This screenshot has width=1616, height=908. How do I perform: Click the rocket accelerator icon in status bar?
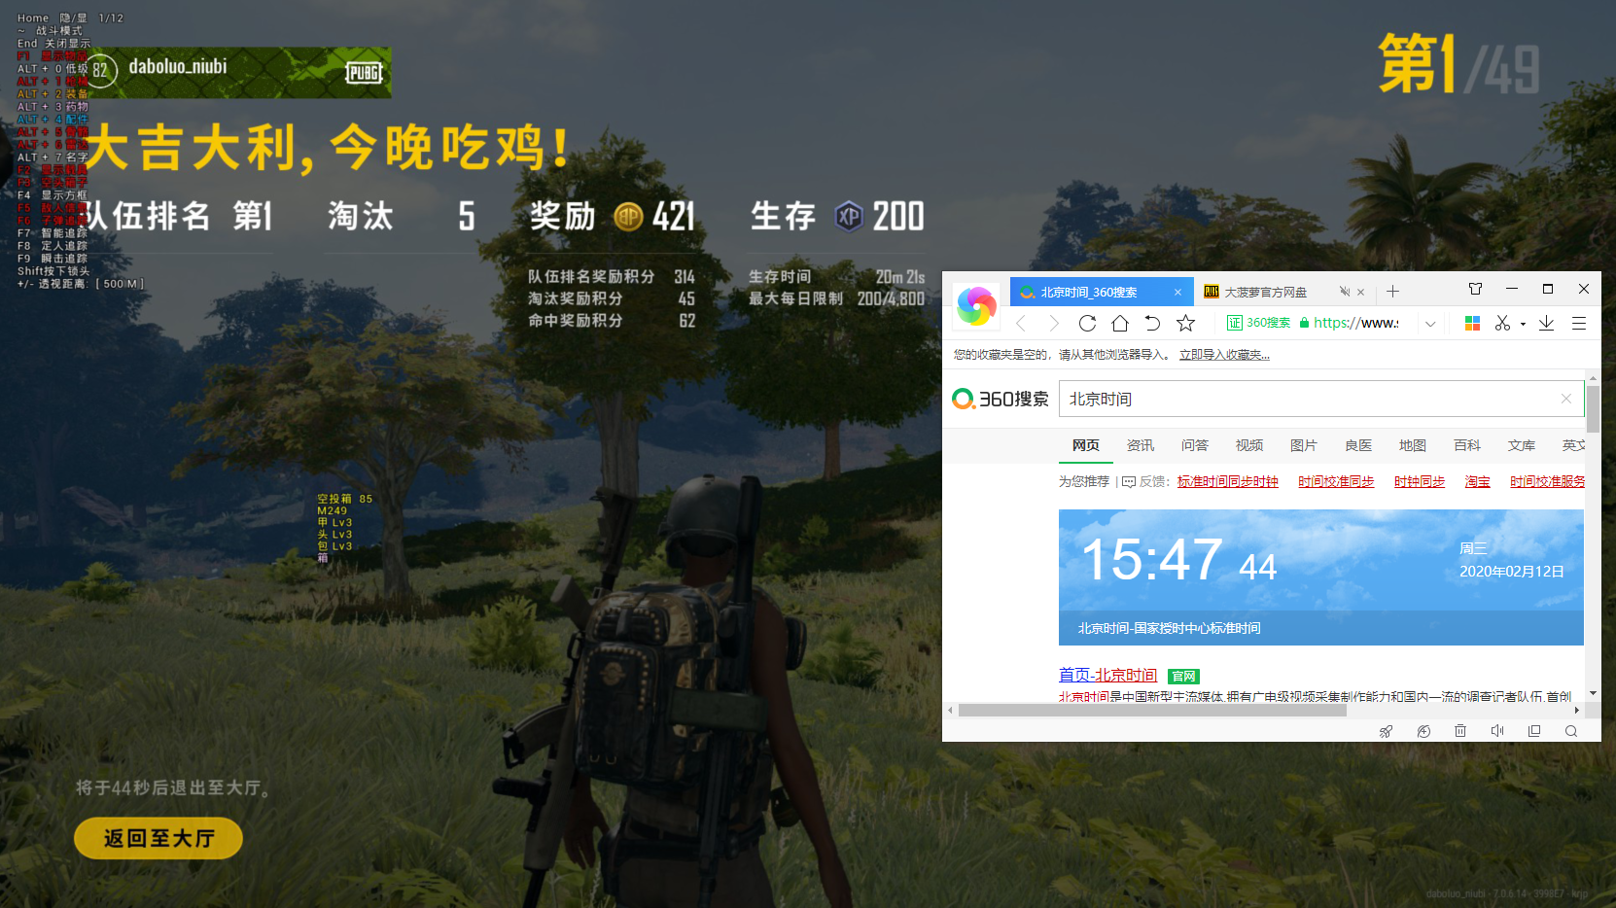[1386, 731]
